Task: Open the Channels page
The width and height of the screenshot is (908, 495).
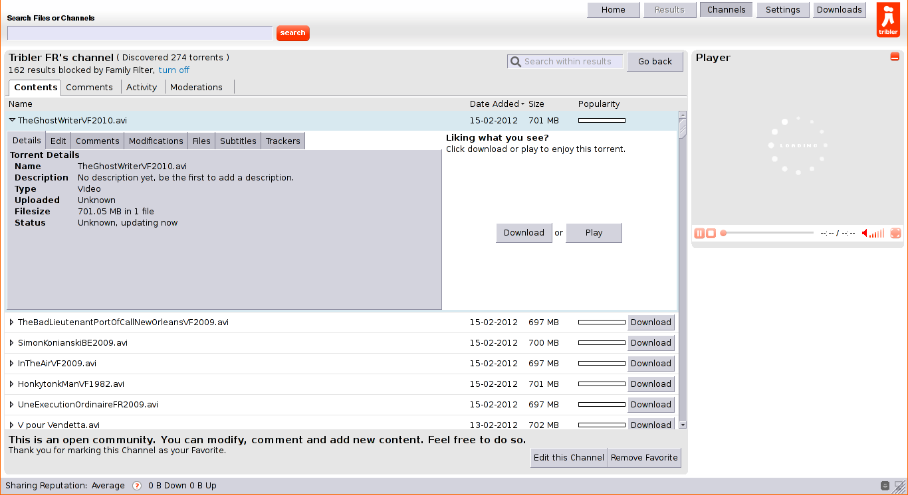Action: 726,10
